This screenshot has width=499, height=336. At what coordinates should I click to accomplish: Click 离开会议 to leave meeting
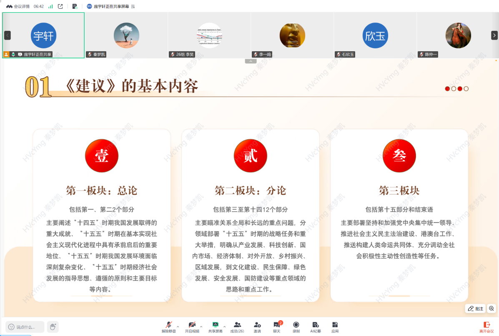[486, 326]
